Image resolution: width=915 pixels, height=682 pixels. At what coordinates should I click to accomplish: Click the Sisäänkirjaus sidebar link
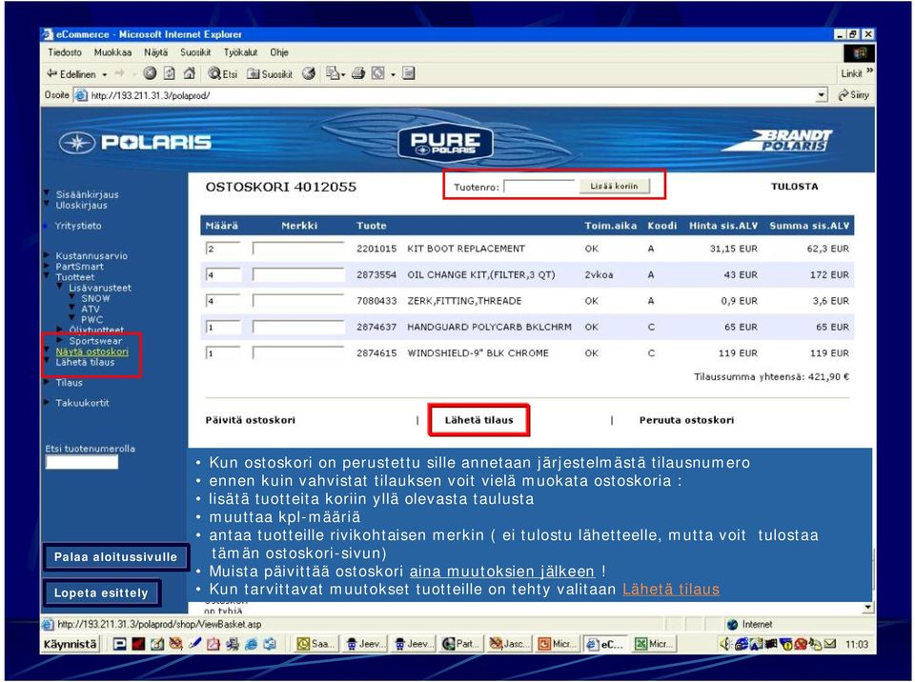(x=87, y=194)
